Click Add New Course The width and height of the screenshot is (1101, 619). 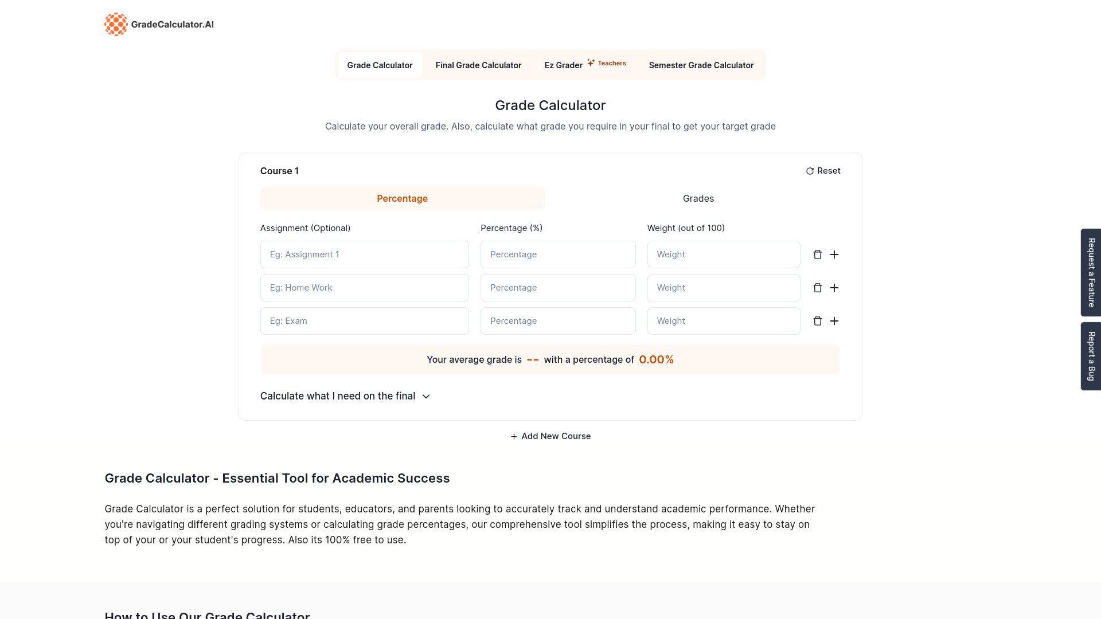click(x=550, y=436)
